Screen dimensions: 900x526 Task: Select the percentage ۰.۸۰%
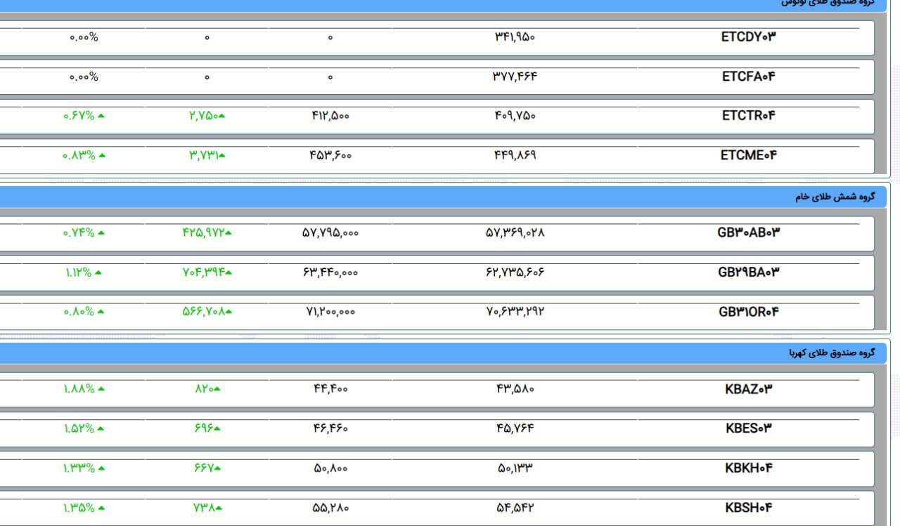click(79, 312)
